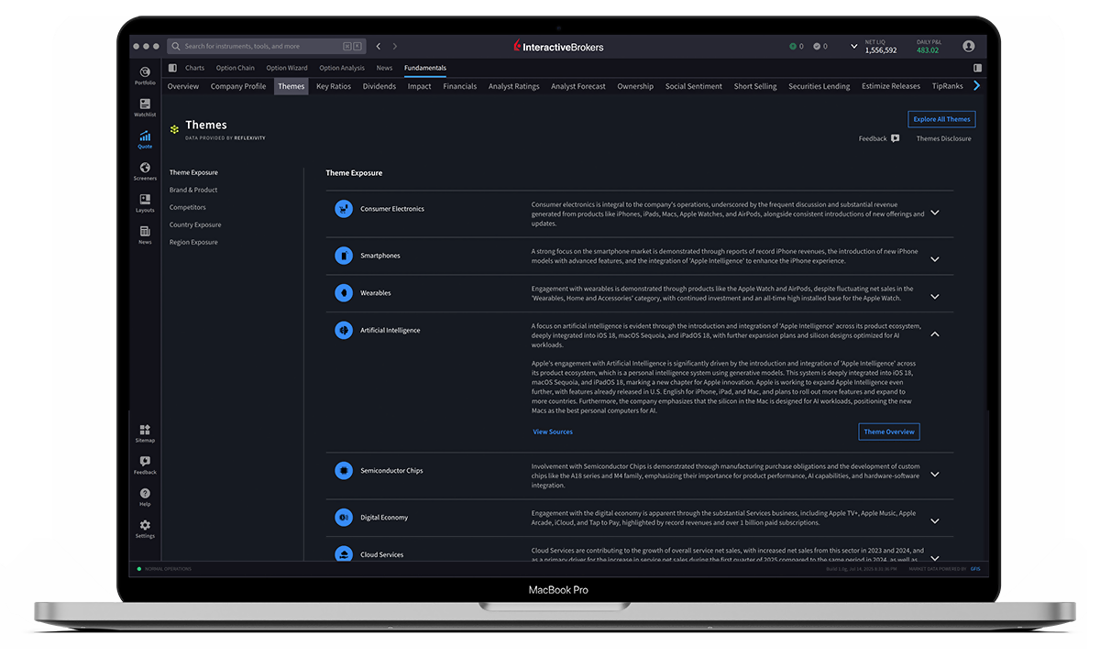Switch to the Option Chain tab

(236, 68)
